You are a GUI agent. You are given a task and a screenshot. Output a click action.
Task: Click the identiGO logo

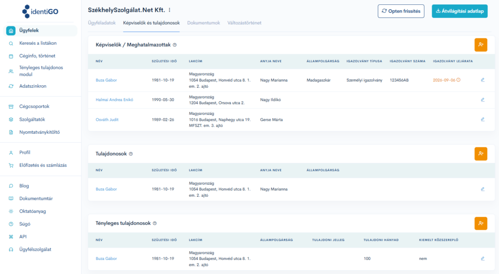click(40, 12)
